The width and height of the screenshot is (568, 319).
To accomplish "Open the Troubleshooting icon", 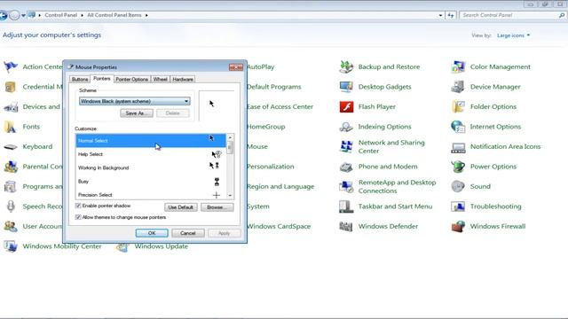I will point(458,206).
